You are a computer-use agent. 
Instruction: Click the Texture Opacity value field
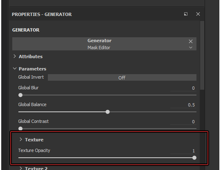[x=183, y=151]
